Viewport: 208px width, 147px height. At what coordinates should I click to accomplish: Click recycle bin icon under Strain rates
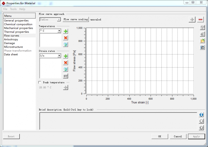click(x=66, y=69)
